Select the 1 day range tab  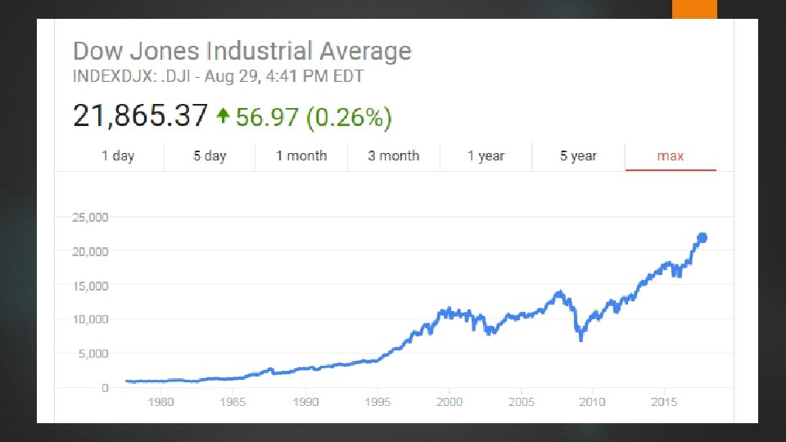[x=118, y=156]
